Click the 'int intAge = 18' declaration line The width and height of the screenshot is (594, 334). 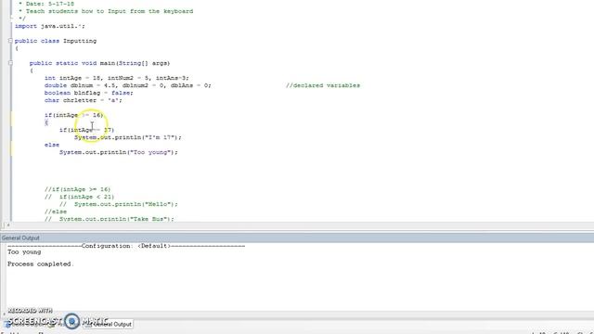pyautogui.click(x=117, y=78)
